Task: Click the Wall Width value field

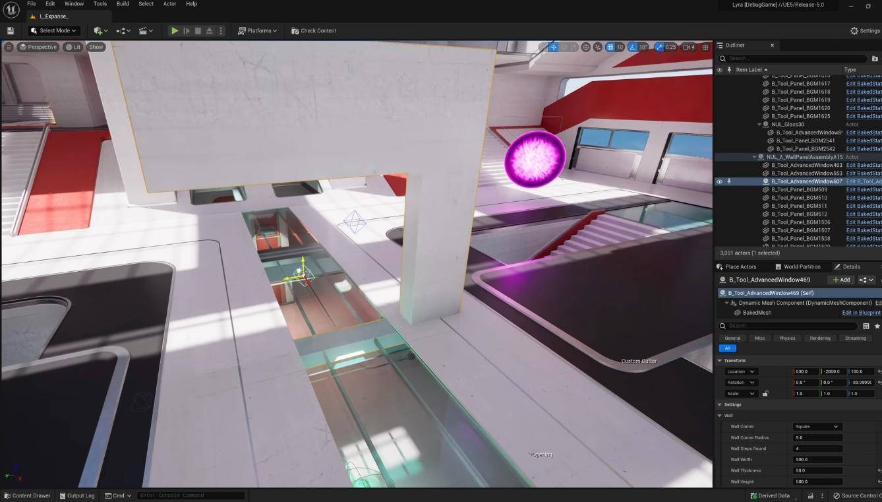Action: [x=817, y=460]
